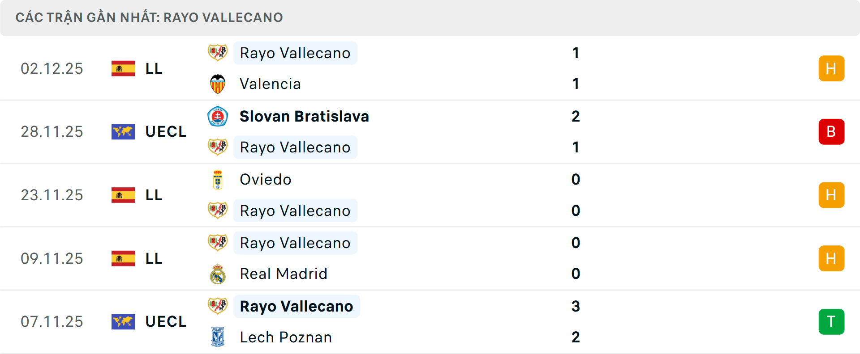Toggle the orange H result badge for Valencia match

click(x=831, y=68)
